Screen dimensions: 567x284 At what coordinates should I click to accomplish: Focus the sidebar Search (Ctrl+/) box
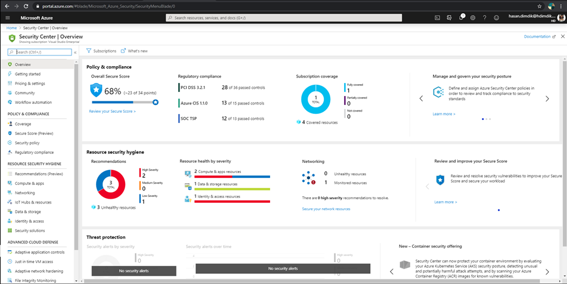40,52
